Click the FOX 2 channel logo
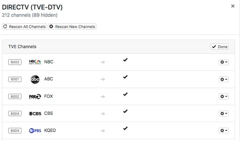 tap(35, 96)
